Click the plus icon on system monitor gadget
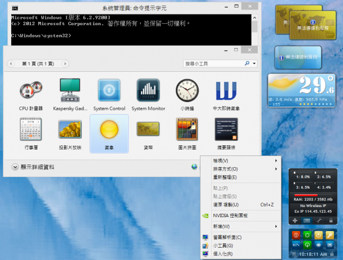Image resolution: width=343 pixels, height=260 pixels. click(x=295, y=221)
